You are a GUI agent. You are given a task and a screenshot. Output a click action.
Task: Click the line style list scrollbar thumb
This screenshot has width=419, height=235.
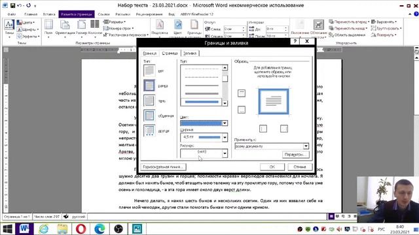[225, 78]
